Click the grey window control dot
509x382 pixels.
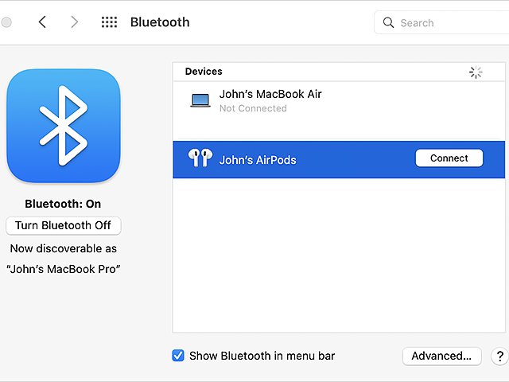6,22
